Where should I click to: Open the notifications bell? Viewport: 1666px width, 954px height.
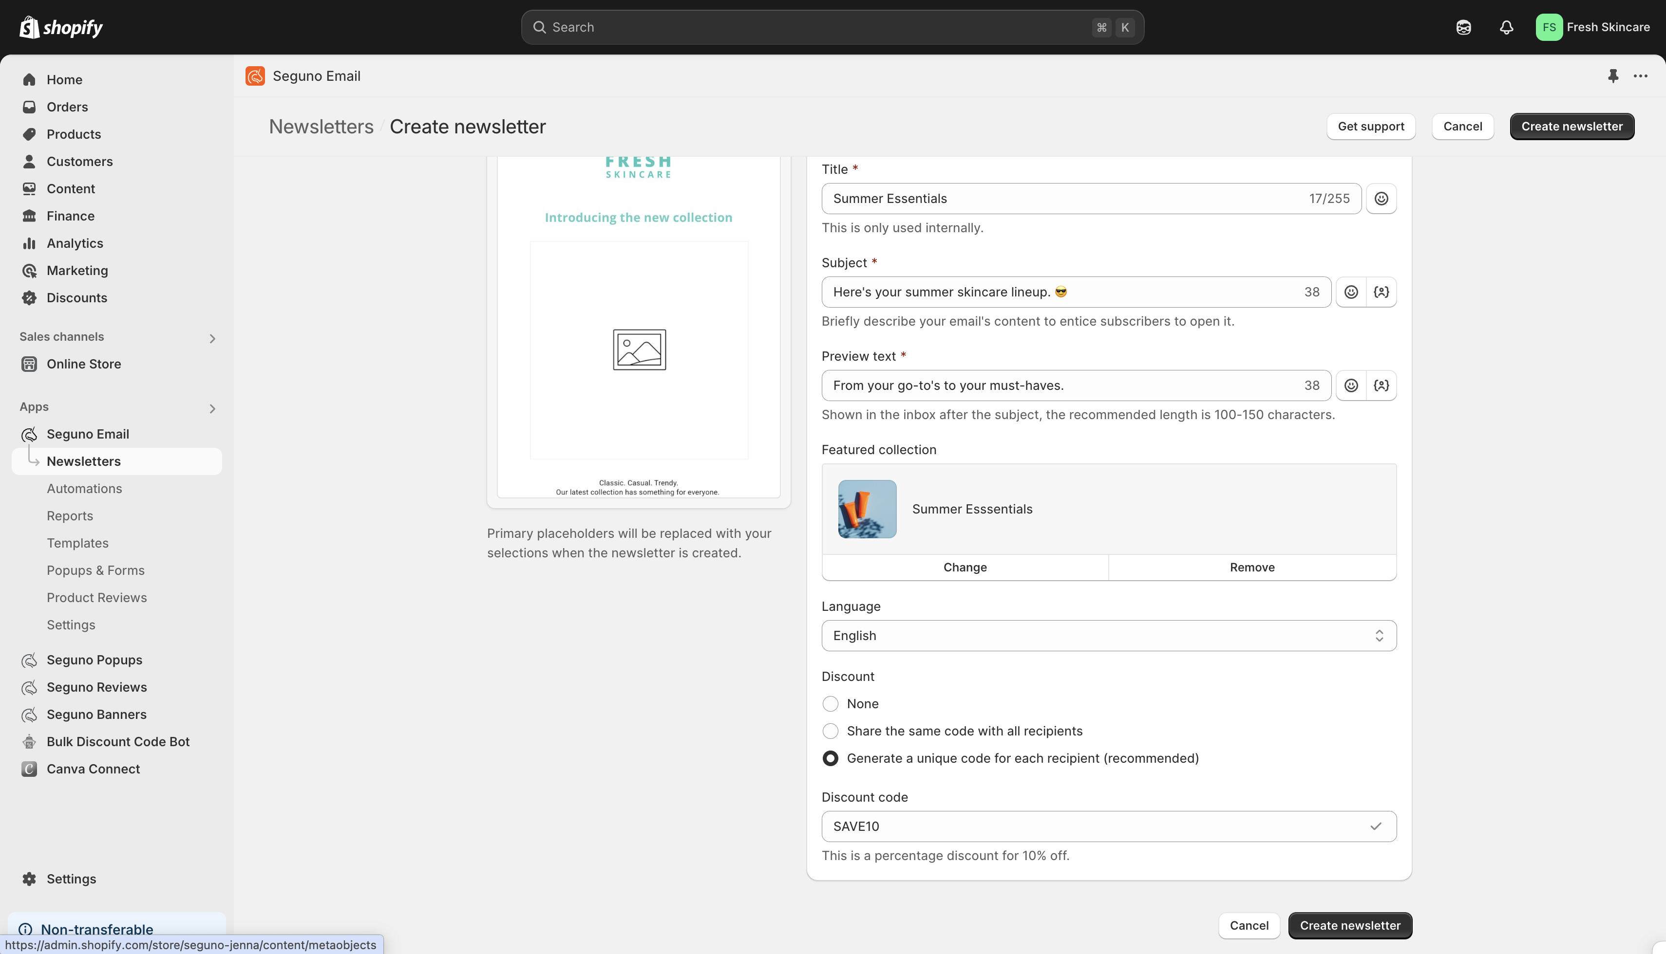(1506, 28)
